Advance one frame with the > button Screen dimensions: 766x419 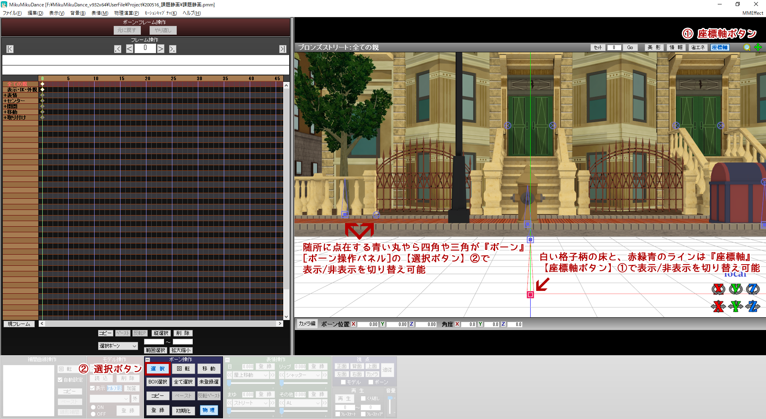point(160,49)
